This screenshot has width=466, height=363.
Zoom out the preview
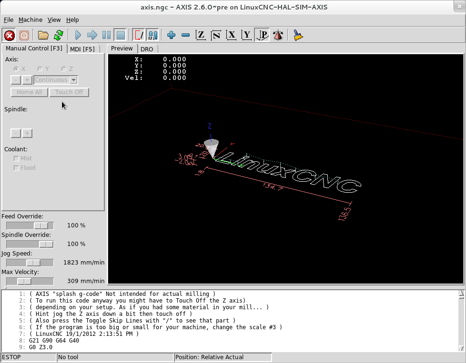[x=185, y=35]
